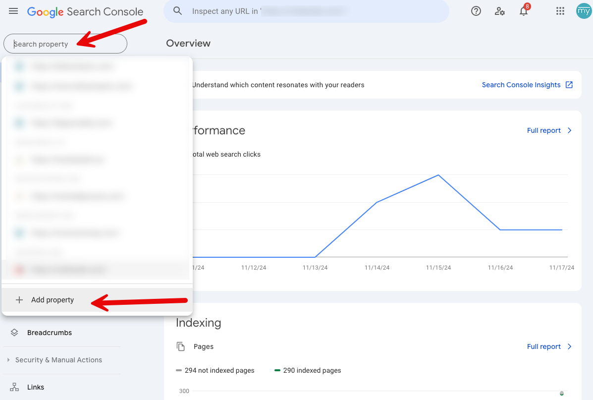Click the 11/14/24 chart date label

[377, 268]
